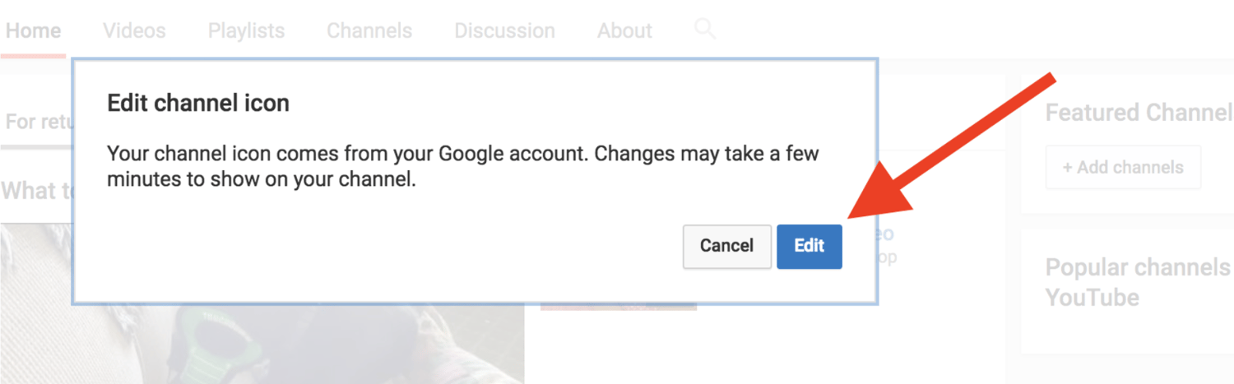Click the Featured Channels heading
The image size is (1234, 384).
1139,113
